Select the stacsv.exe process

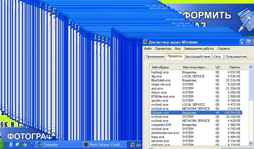196,92
